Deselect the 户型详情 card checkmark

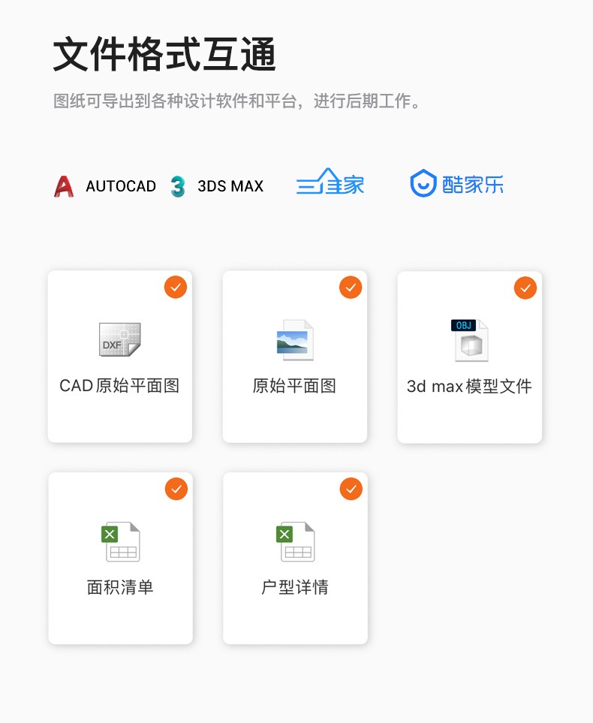coord(351,489)
